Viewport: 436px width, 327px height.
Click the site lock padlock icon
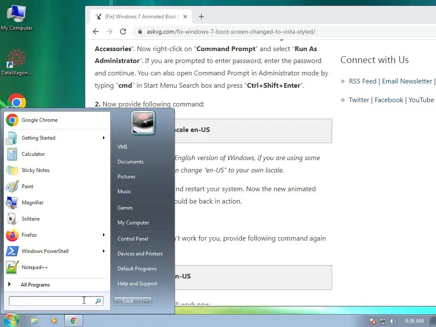140,32
